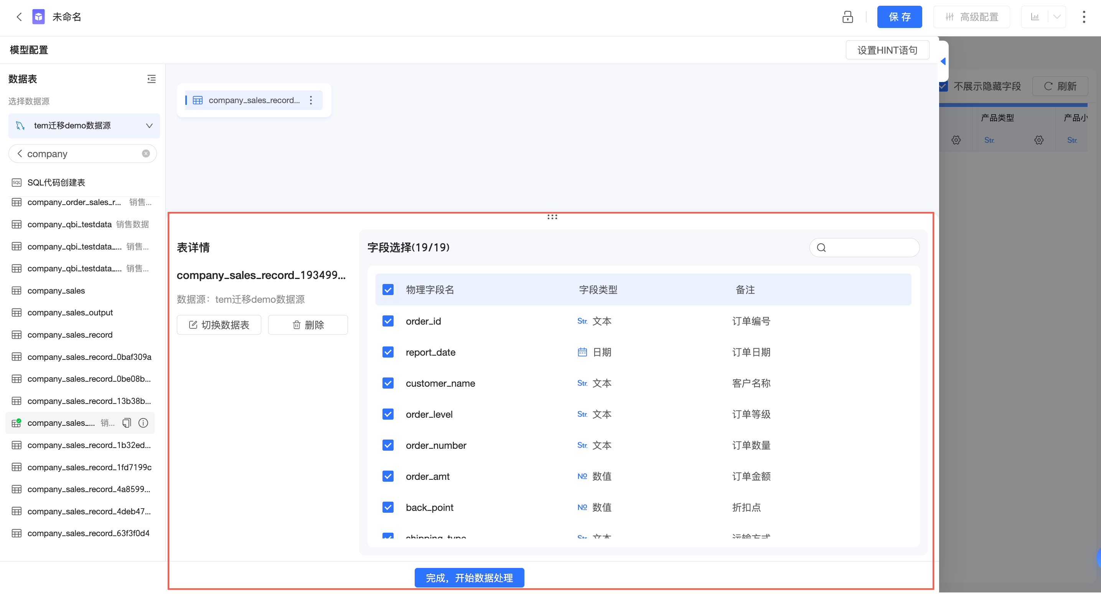Click the 完成，开始数据处理 button
1101x594 pixels.
click(x=469, y=578)
